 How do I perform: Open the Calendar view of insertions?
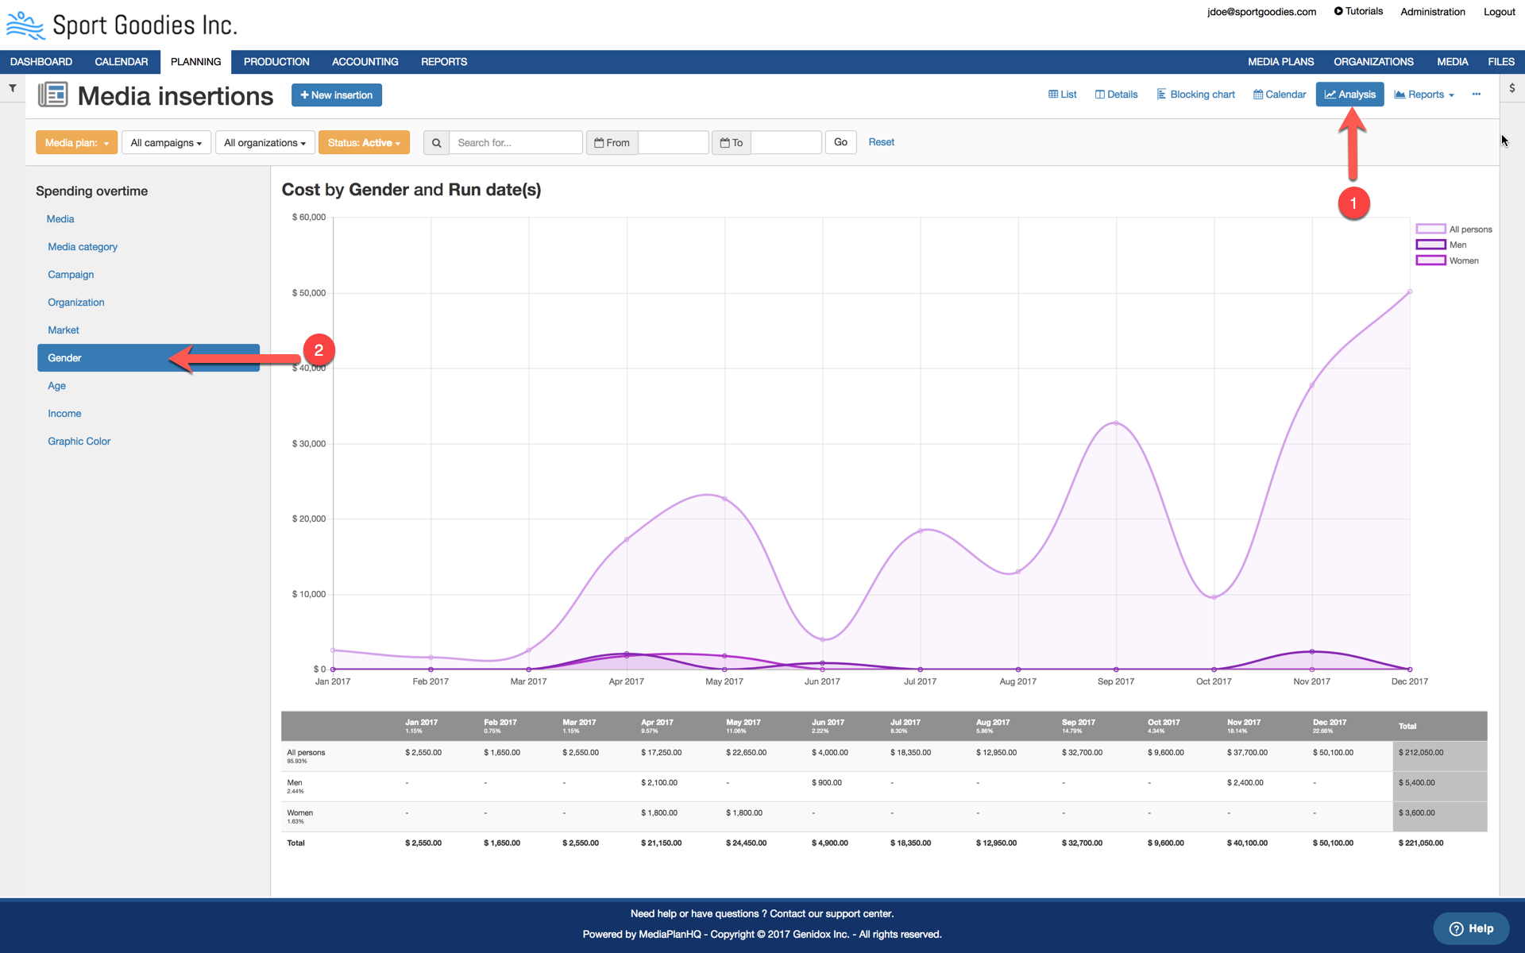(1279, 95)
